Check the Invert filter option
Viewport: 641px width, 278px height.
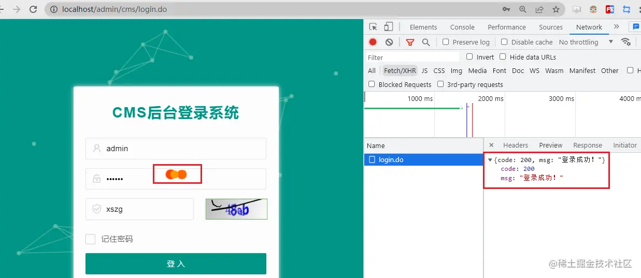tap(469, 57)
